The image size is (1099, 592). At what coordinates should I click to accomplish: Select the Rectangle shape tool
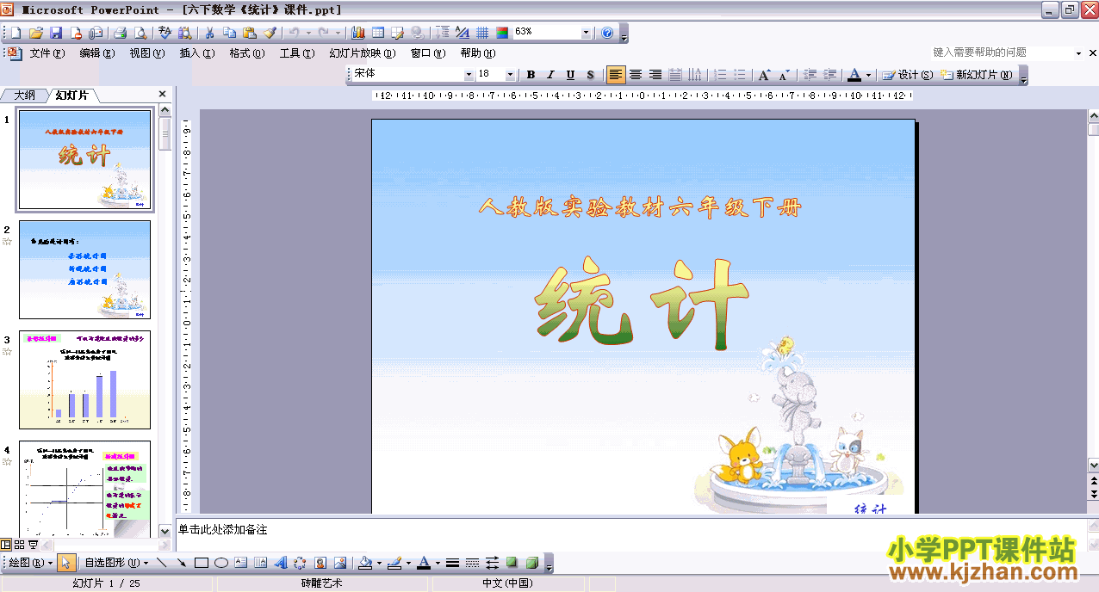(202, 563)
